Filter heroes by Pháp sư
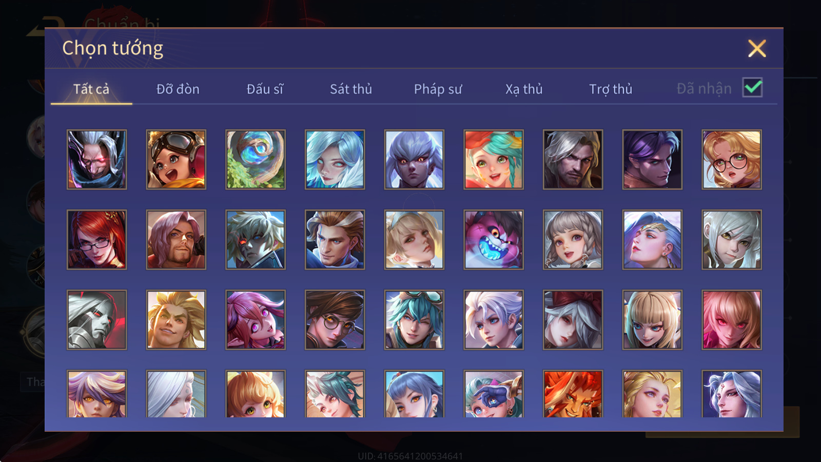The width and height of the screenshot is (821, 462). [438, 89]
